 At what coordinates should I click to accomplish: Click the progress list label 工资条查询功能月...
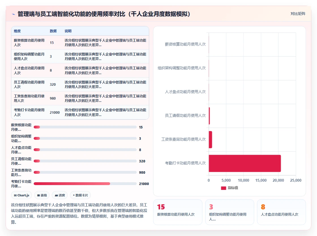(21, 172)
